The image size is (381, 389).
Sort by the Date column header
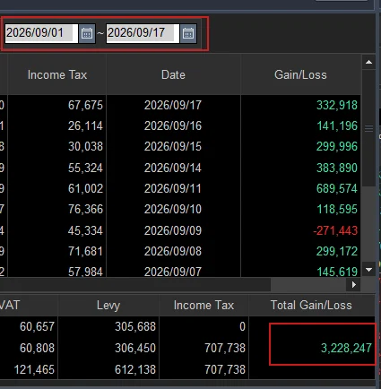[173, 74]
